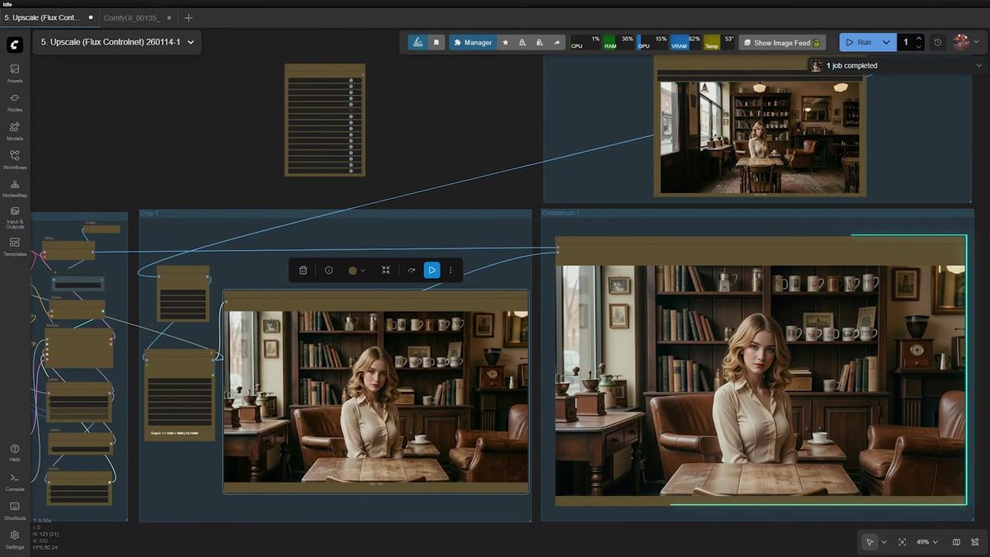Delete the selected node with trash icon
The image size is (990, 557).
tap(304, 270)
